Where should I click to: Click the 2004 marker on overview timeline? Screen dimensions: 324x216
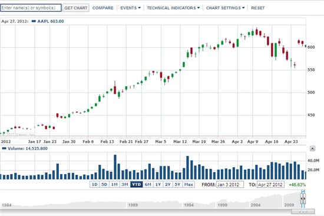[256, 205]
